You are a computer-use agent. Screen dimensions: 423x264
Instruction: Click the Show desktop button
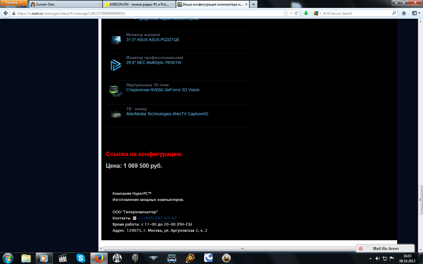[x=421, y=258]
